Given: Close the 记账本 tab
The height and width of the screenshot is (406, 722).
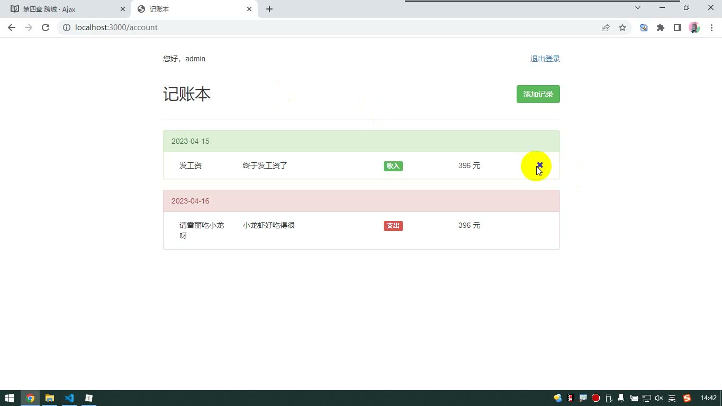Looking at the screenshot, I should (249, 9).
